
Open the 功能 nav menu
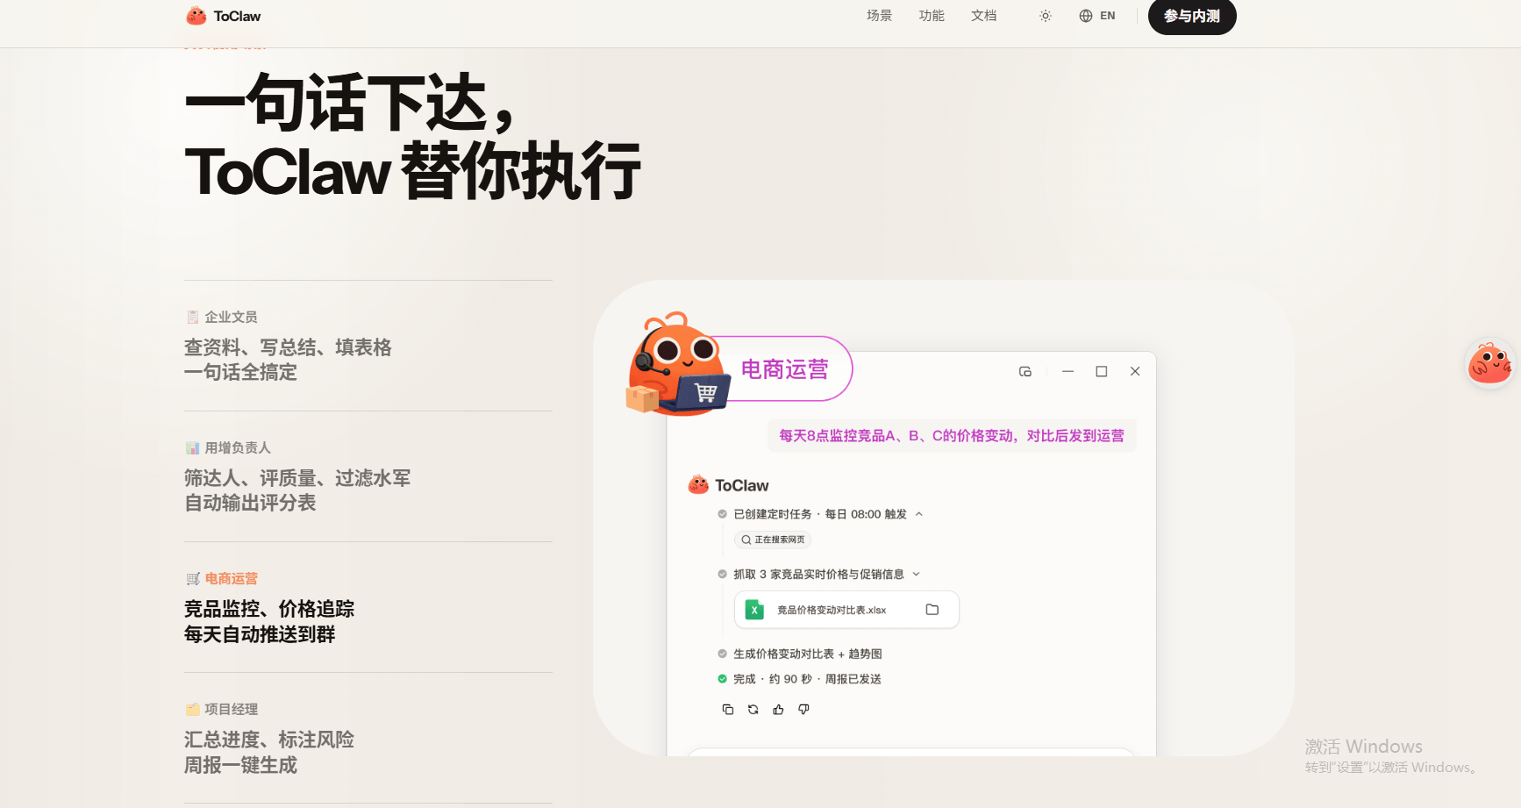click(932, 16)
